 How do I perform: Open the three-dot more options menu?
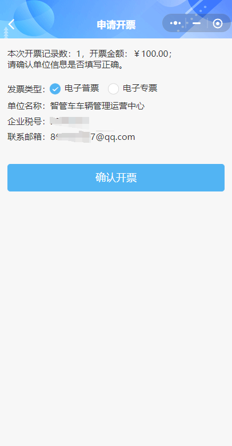pos(175,23)
